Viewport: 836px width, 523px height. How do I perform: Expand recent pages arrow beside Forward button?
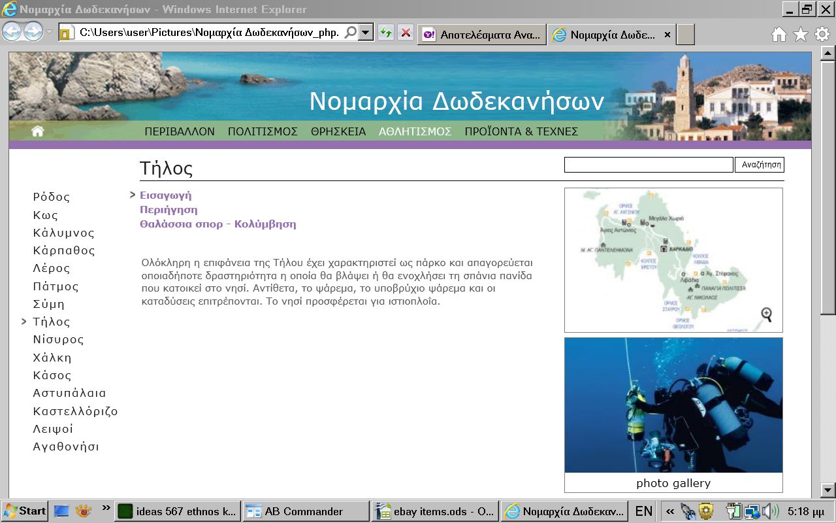click(50, 32)
